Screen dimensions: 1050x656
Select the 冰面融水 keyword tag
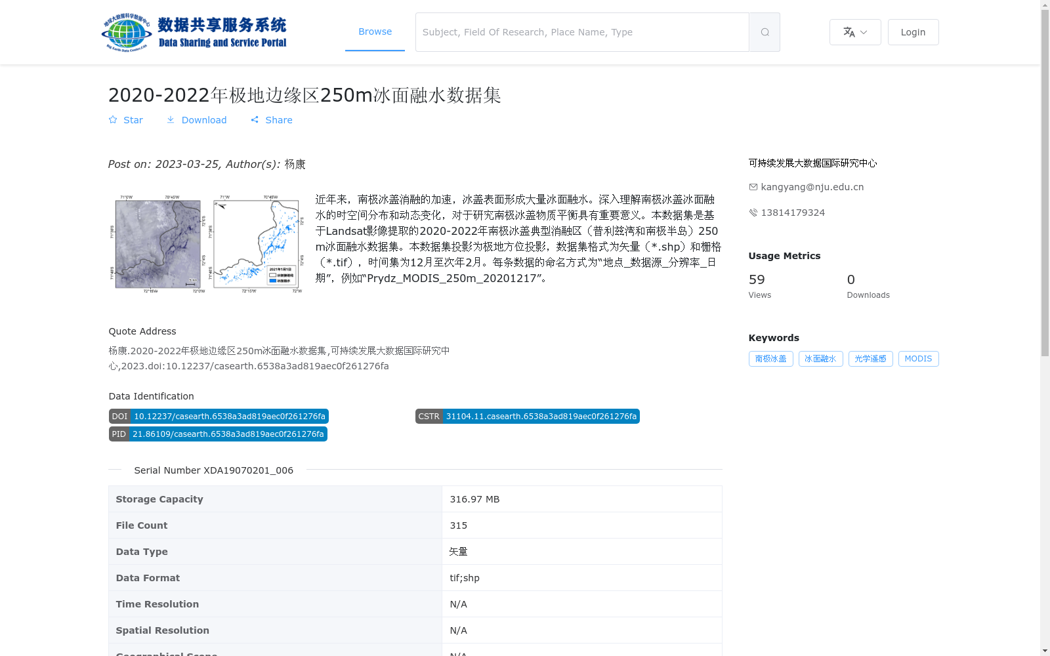click(x=820, y=359)
